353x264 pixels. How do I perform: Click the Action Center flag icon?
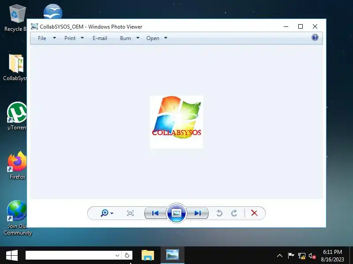coord(291,256)
